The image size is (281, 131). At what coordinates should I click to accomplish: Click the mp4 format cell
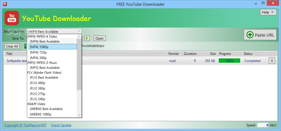point(172,61)
